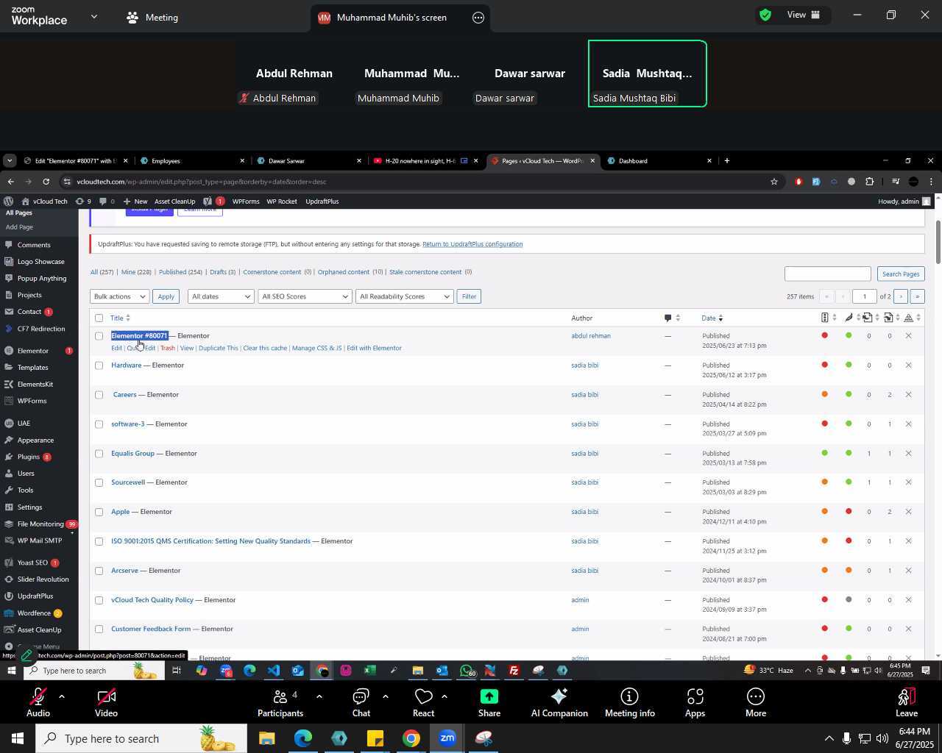Open File Explorer on taskbar
Viewport: 942px width, 753px height.
(266, 738)
